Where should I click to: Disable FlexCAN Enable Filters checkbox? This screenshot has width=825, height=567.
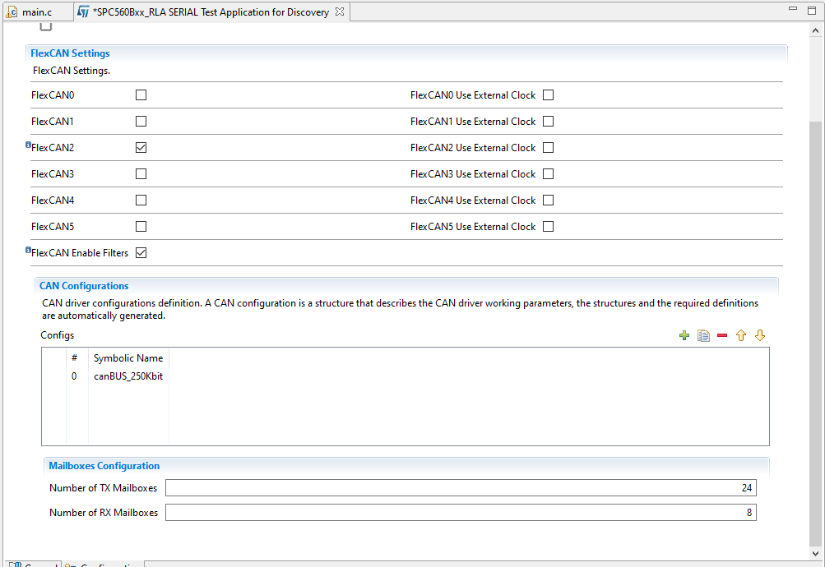pos(141,253)
